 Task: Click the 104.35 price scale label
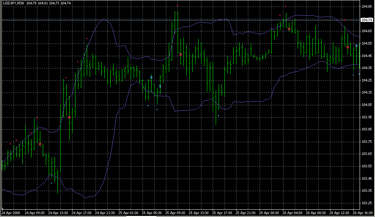pyautogui.click(x=367, y=68)
